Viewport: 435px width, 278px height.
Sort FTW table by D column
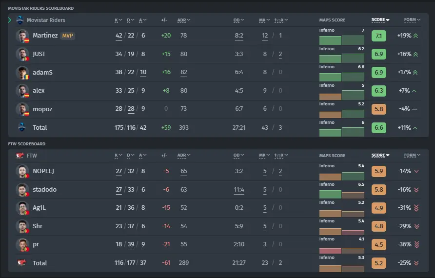[130, 155]
